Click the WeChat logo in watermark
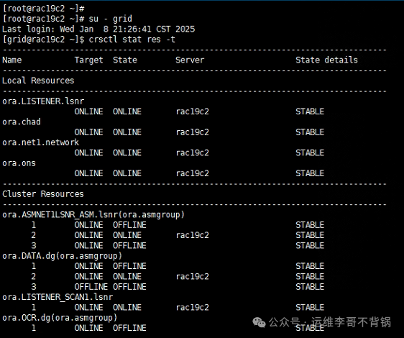Screen dimensions: 404x338 [x=259, y=322]
